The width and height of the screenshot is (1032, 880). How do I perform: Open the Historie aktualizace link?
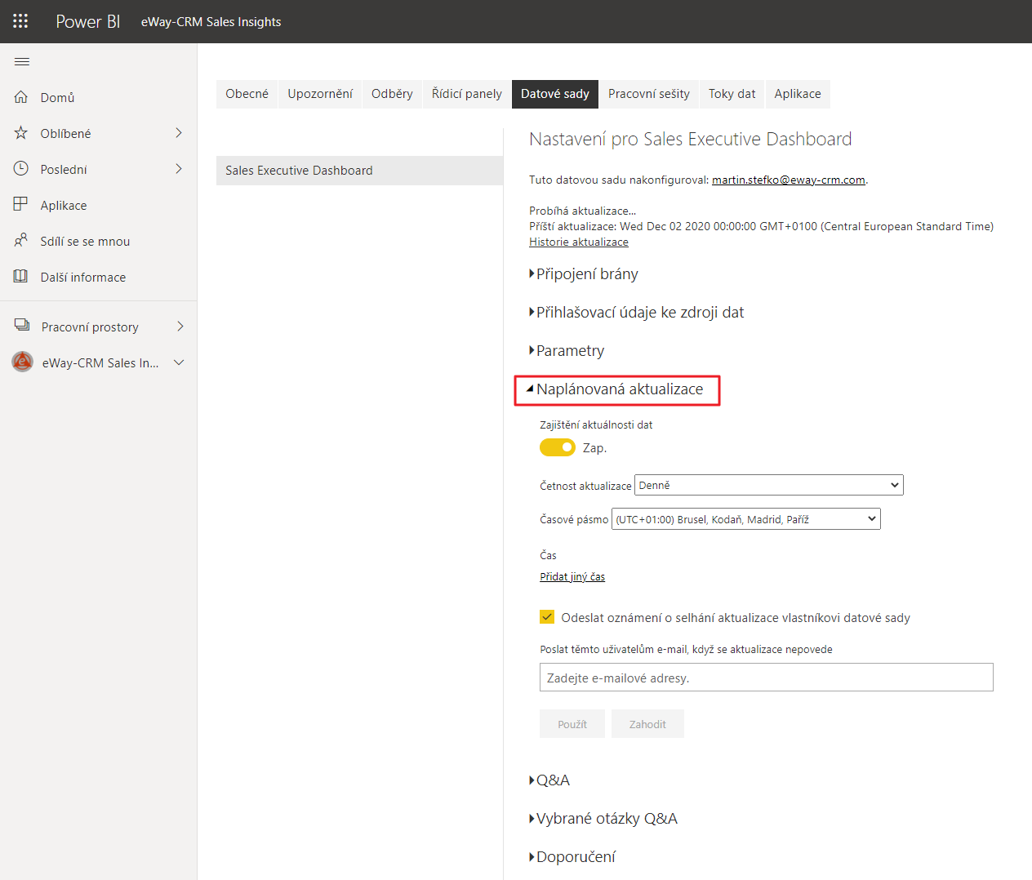579,242
